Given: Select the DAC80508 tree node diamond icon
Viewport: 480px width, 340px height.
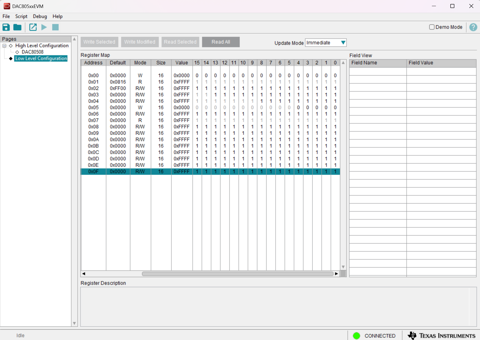Looking at the screenshot, I should 17,52.
